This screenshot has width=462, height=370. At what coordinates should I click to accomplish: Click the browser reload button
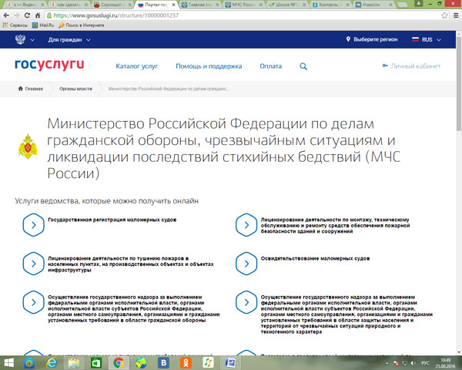click(27, 15)
